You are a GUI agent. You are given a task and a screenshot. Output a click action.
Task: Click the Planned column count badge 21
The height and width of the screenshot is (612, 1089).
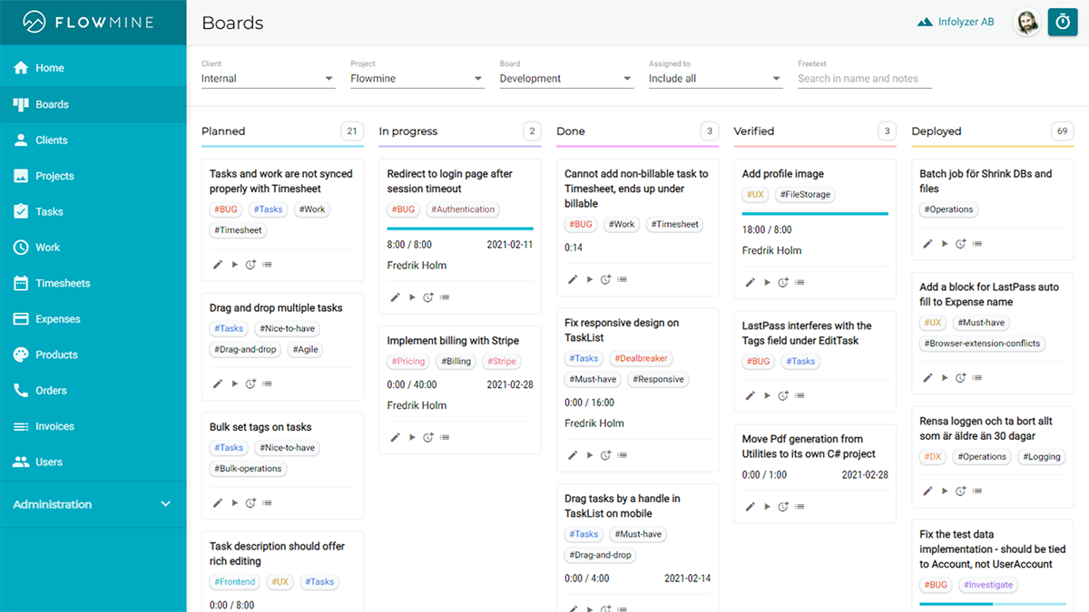click(352, 131)
